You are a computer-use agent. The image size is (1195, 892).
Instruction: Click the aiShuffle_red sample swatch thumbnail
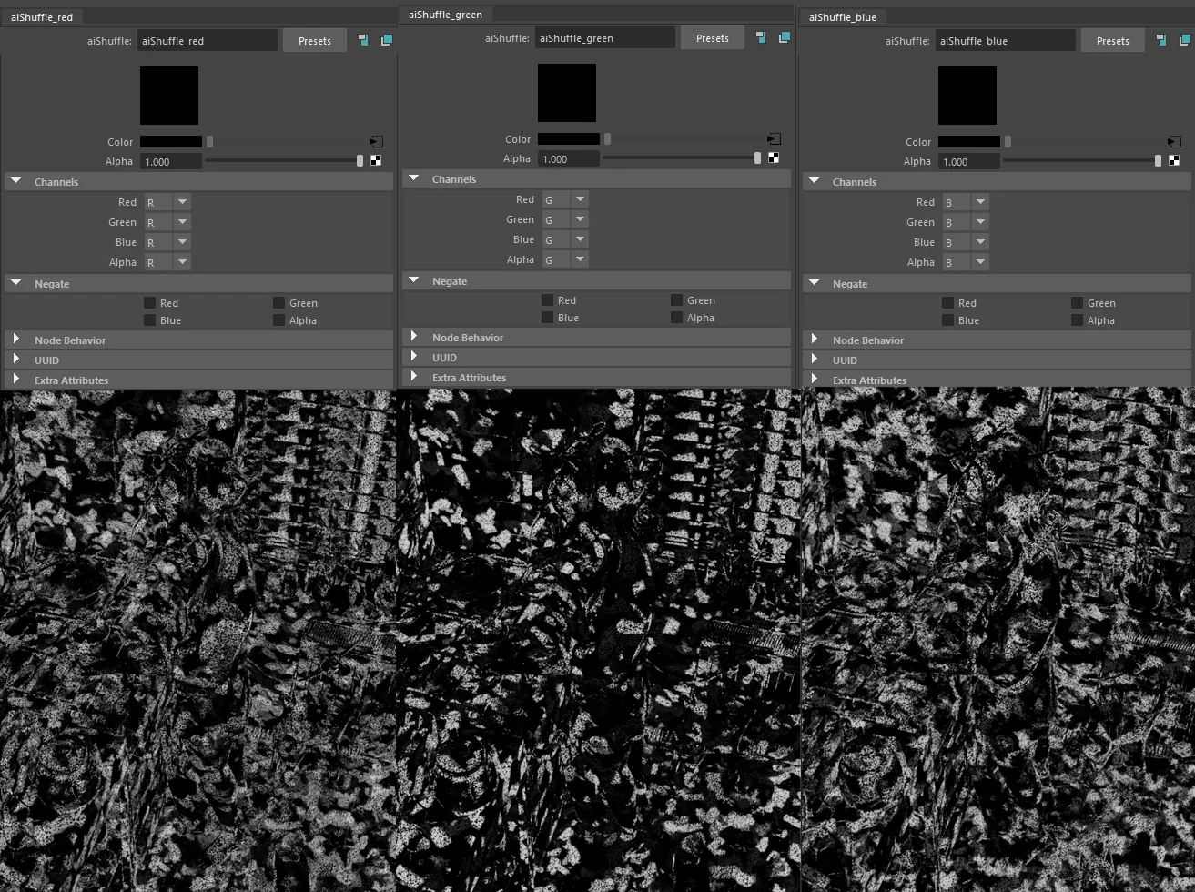(169, 96)
